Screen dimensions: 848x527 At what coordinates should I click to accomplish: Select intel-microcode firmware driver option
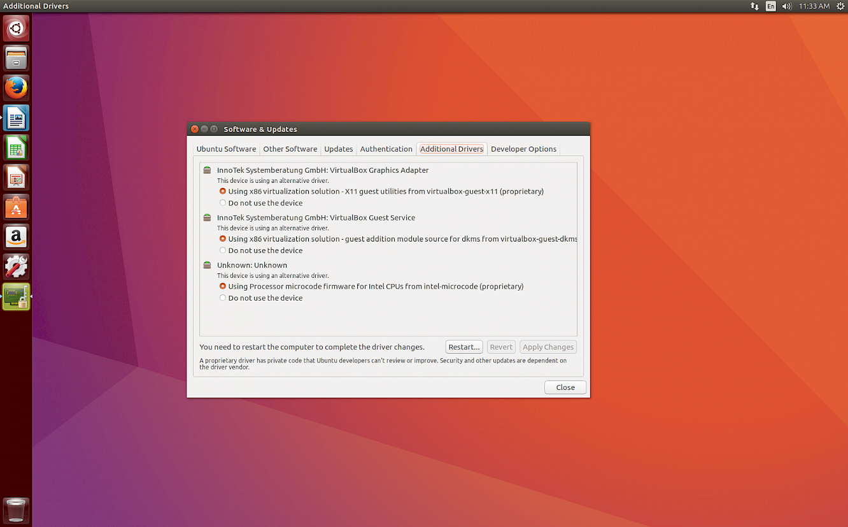tap(371, 286)
